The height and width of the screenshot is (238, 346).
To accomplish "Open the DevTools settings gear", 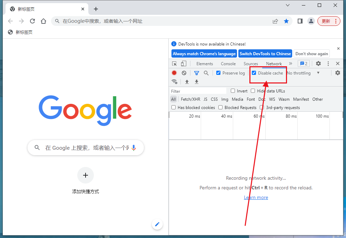I will 318,64.
